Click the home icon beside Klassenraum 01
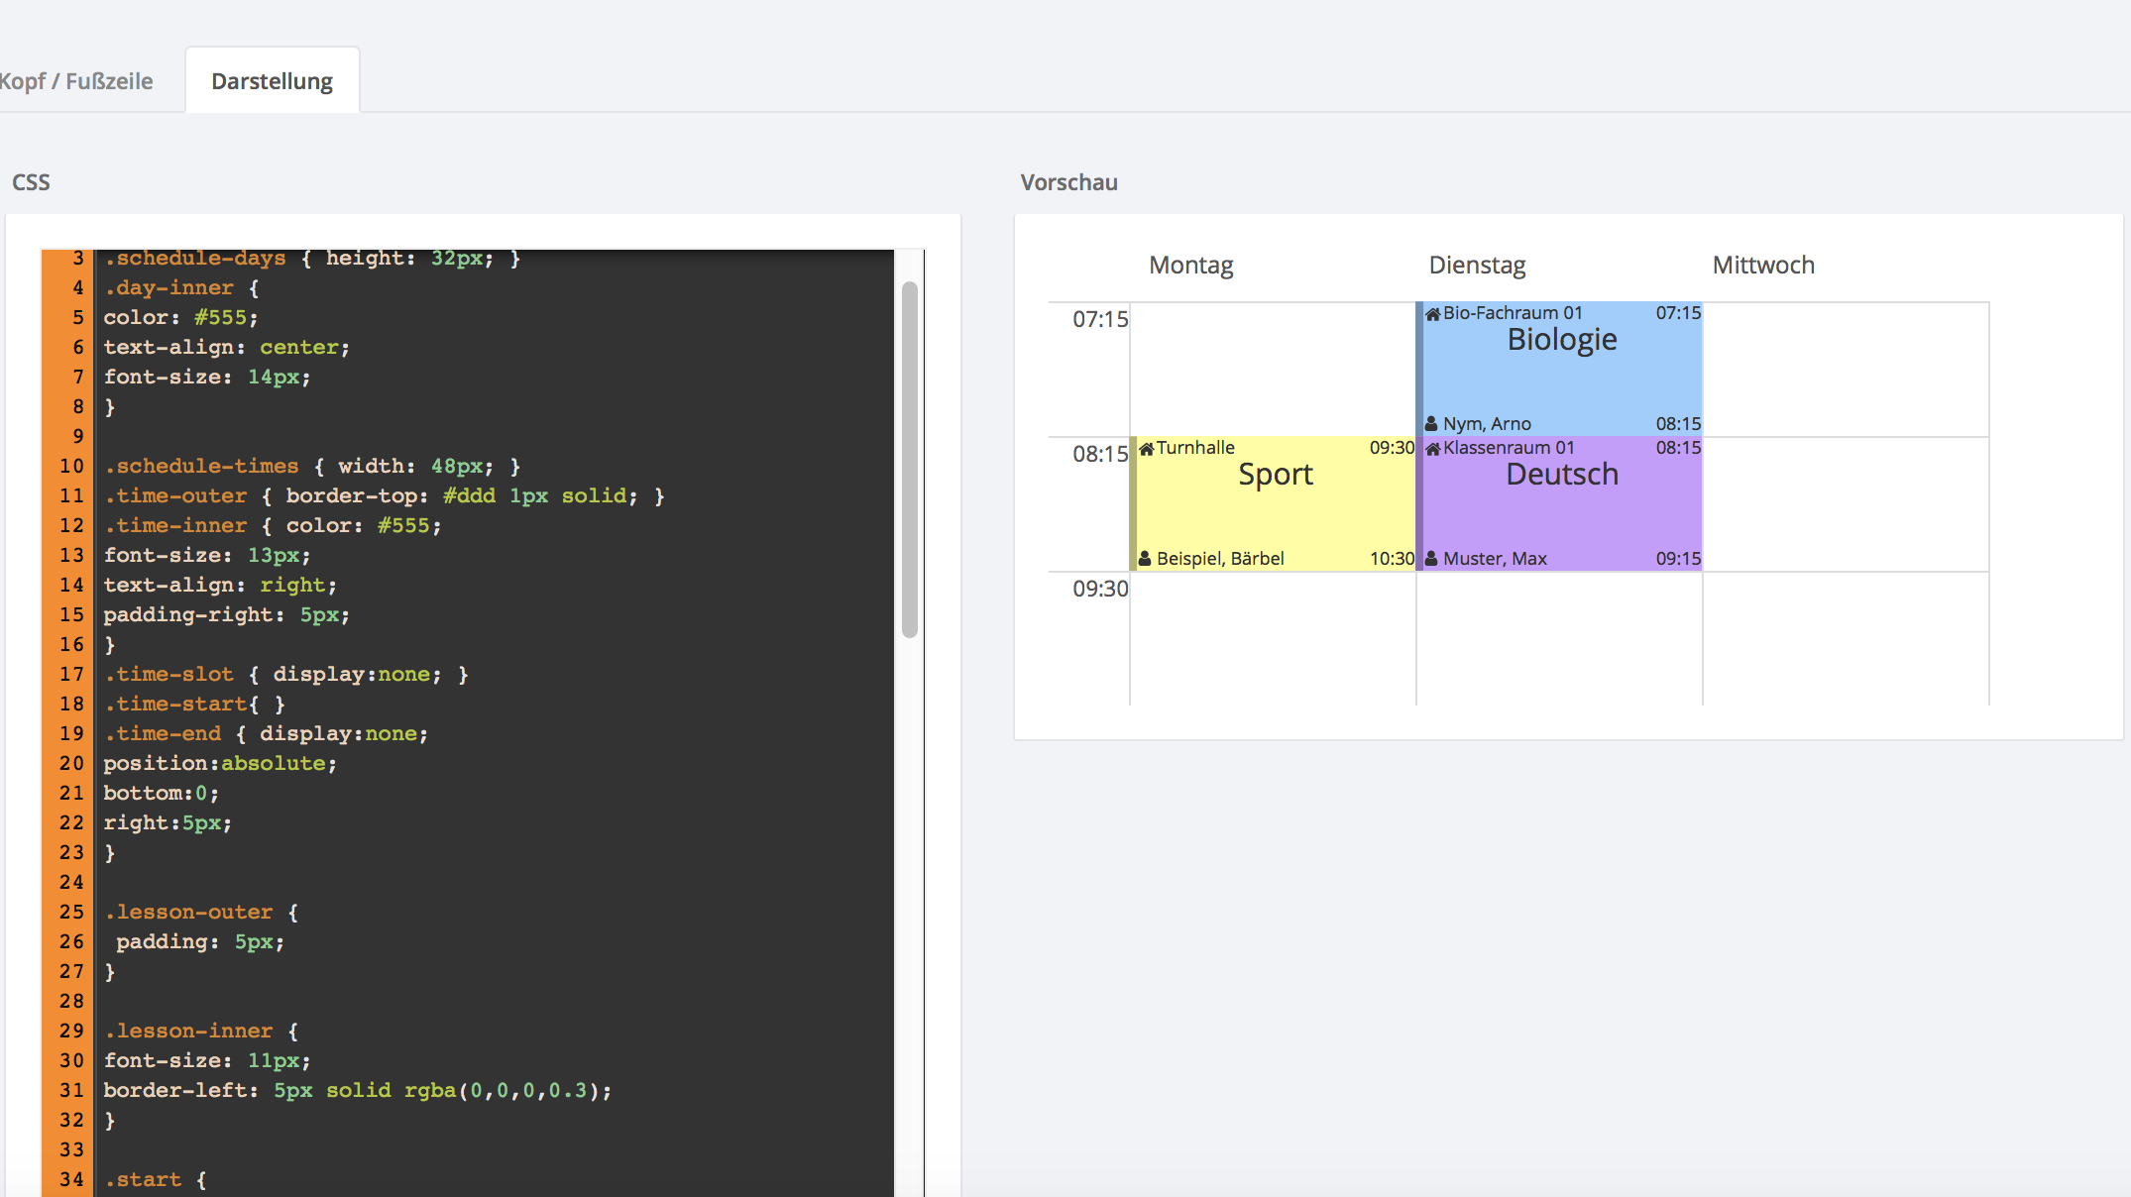This screenshot has width=2131, height=1197. click(1432, 449)
